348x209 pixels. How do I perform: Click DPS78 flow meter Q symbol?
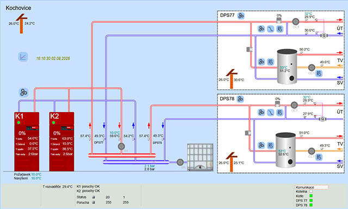(322, 119)
